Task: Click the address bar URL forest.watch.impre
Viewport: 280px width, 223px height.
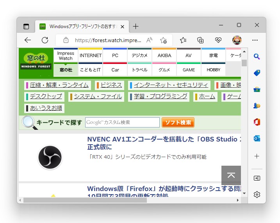Action: point(108,40)
